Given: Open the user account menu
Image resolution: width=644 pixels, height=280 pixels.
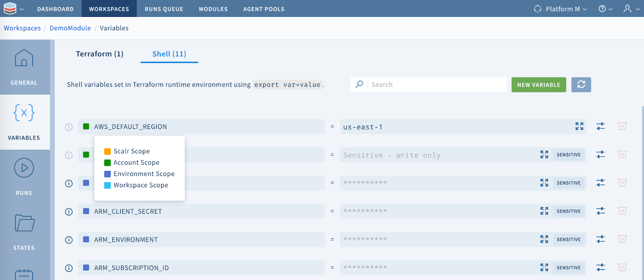Looking at the screenshot, I should (631, 9).
